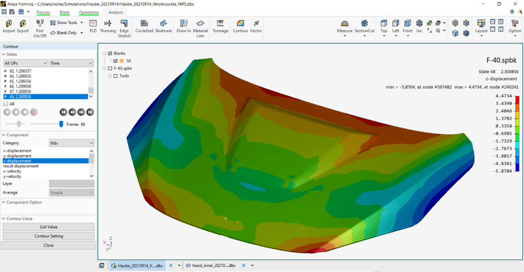524x272 pixels.
Task: Switch to the Operations tab
Action: coord(89,12)
